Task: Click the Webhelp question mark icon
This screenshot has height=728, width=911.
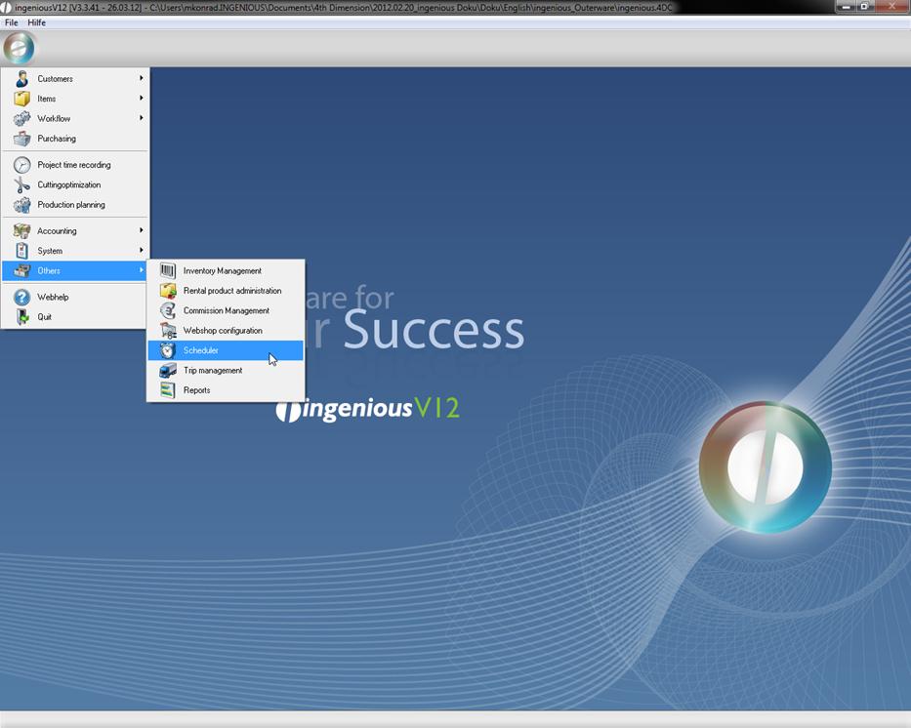Action: click(x=21, y=298)
